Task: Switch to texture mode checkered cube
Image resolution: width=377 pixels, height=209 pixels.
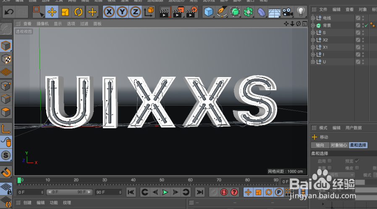Action: pos(6,59)
